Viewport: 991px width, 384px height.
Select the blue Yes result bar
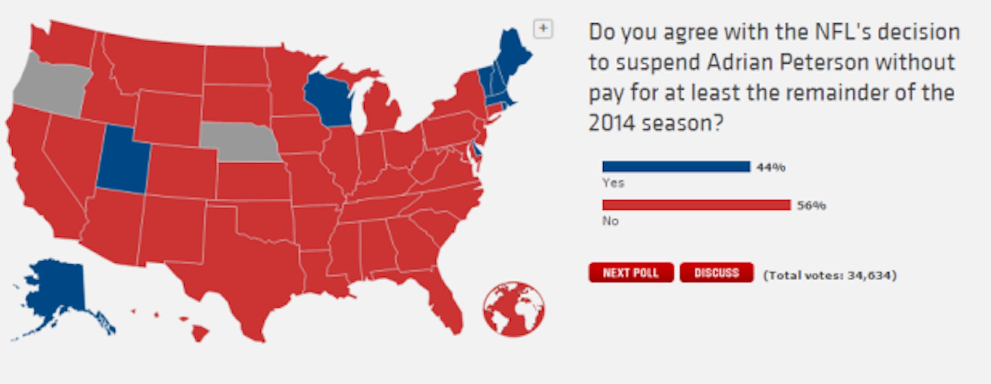(x=676, y=167)
